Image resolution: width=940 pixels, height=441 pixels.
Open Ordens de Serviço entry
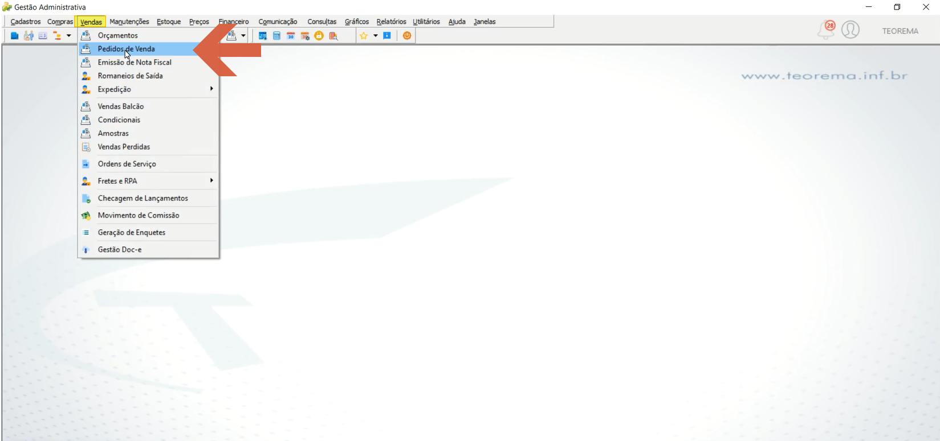[x=149, y=164]
